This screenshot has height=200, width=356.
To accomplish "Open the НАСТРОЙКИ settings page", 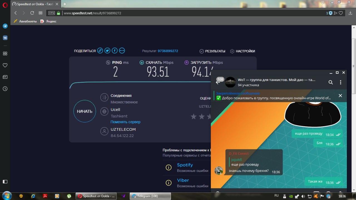I will 243,51.
